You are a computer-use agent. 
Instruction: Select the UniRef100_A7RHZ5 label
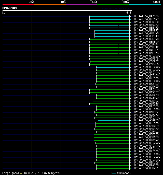pos(146,87)
